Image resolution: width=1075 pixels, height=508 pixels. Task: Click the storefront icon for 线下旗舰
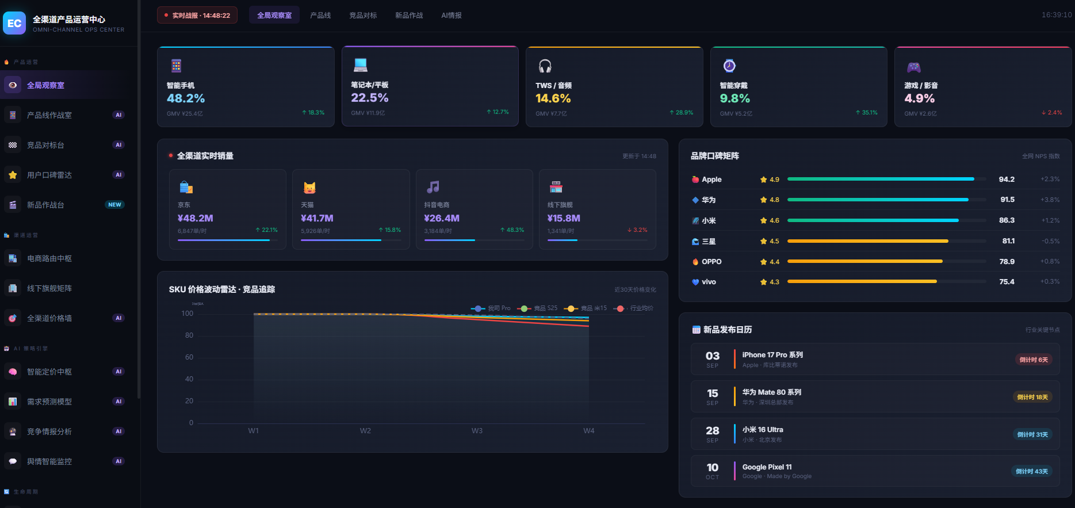click(556, 187)
